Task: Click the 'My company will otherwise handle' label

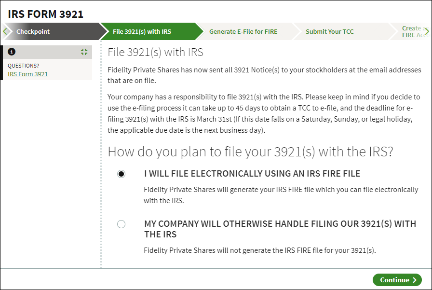Action: coord(280,229)
